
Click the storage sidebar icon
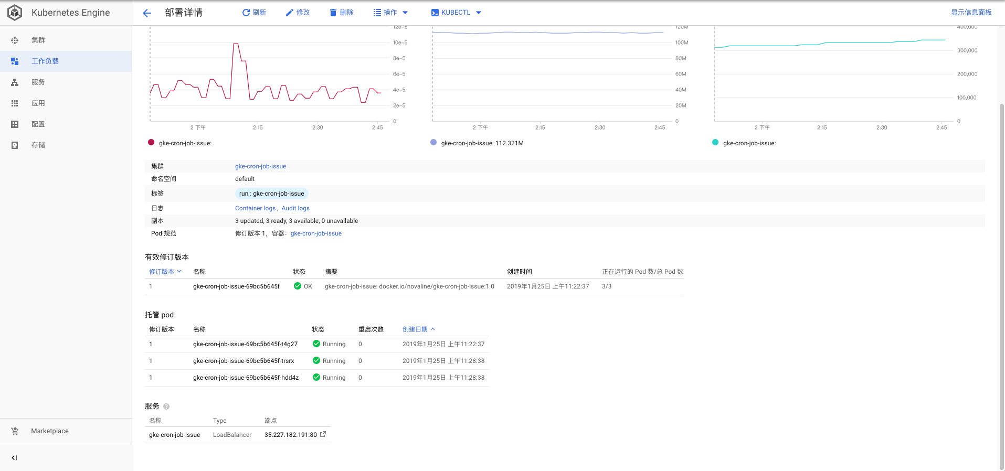(x=15, y=145)
